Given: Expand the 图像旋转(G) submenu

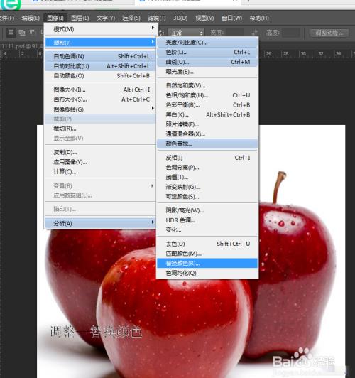Looking at the screenshot, I should pos(101,109).
